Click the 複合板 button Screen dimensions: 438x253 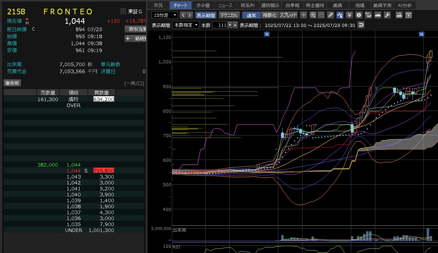pyautogui.click(x=13, y=83)
